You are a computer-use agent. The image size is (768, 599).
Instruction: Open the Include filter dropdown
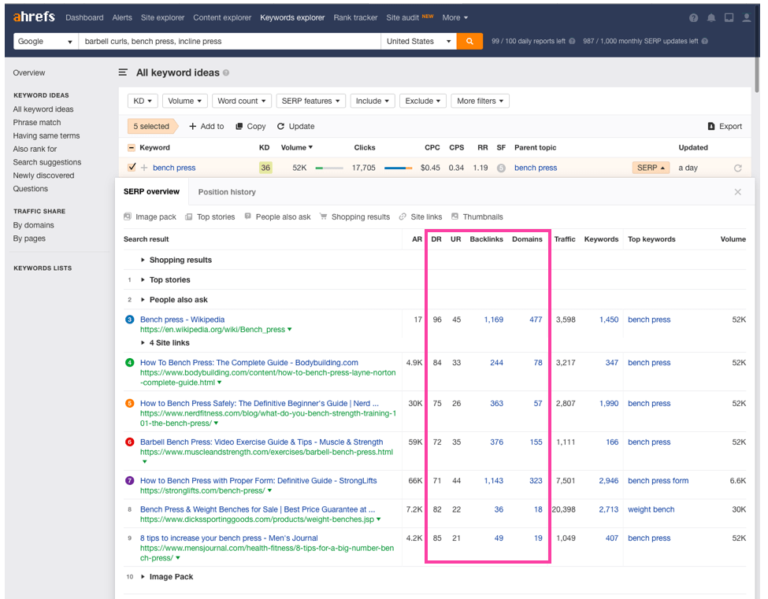(373, 101)
